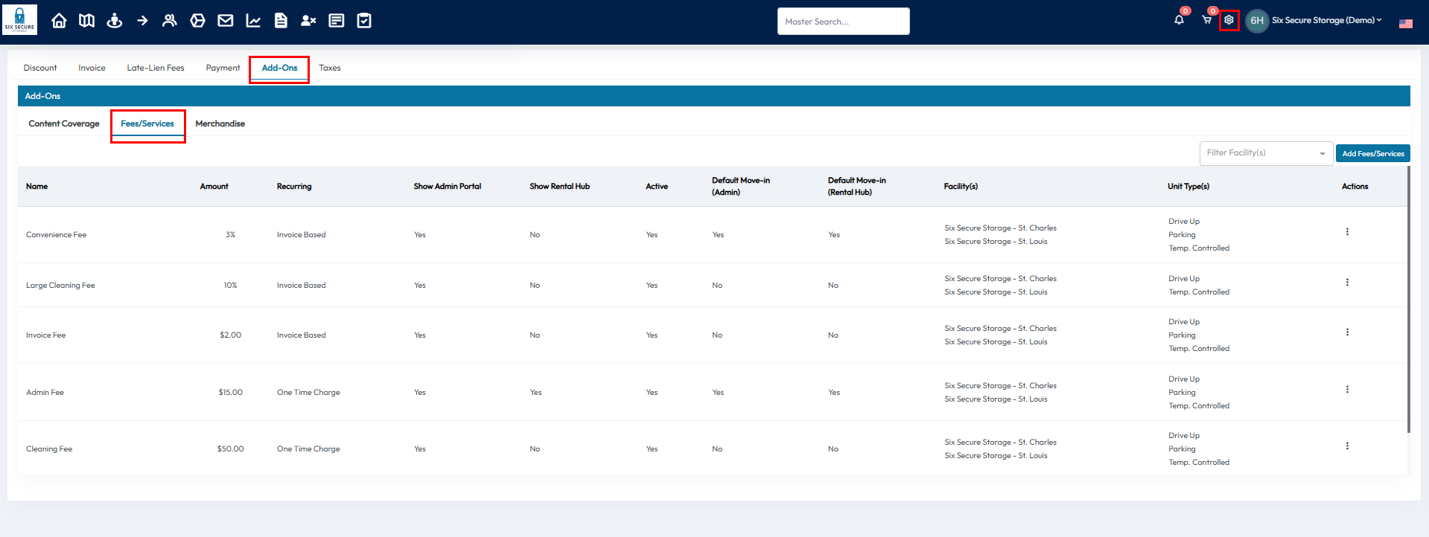This screenshot has height=537, width=1429.
Task: Click in the Master Search field
Action: (843, 22)
